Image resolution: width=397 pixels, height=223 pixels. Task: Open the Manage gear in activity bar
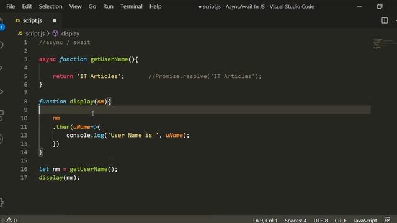point(1,202)
